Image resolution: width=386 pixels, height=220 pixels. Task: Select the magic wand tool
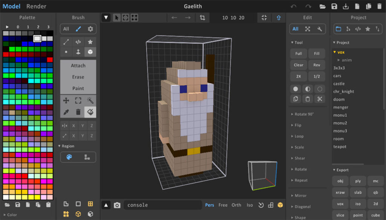pos(90,100)
